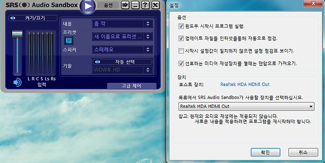Image resolution: width=325 pixels, height=163 pixels.
Task: Click the 입력 label under meters
Action: pyautogui.click(x=42, y=84)
